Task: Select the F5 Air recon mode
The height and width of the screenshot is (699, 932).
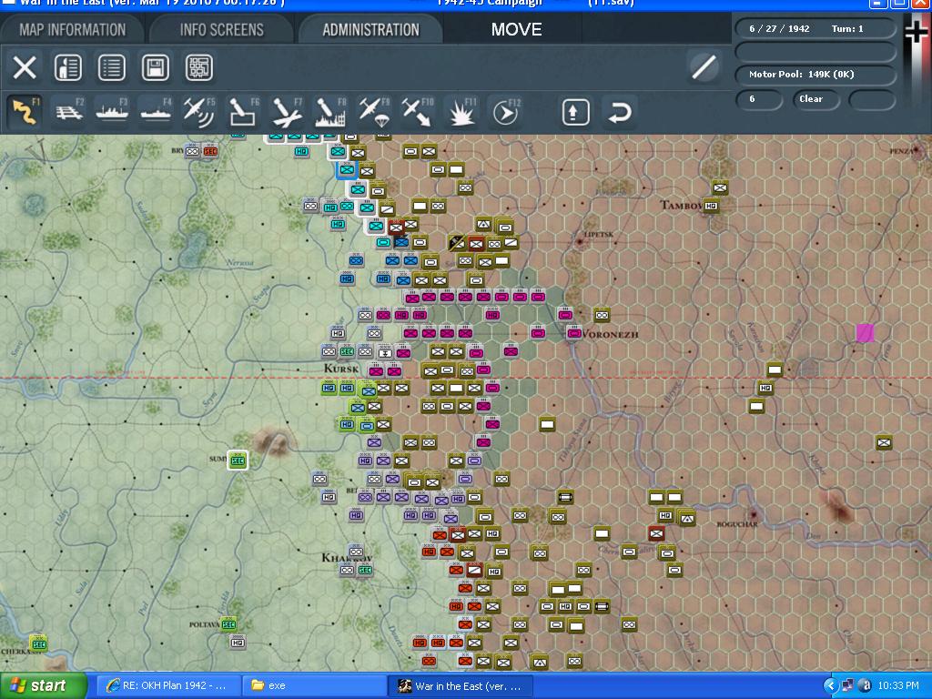Action: coord(199,111)
